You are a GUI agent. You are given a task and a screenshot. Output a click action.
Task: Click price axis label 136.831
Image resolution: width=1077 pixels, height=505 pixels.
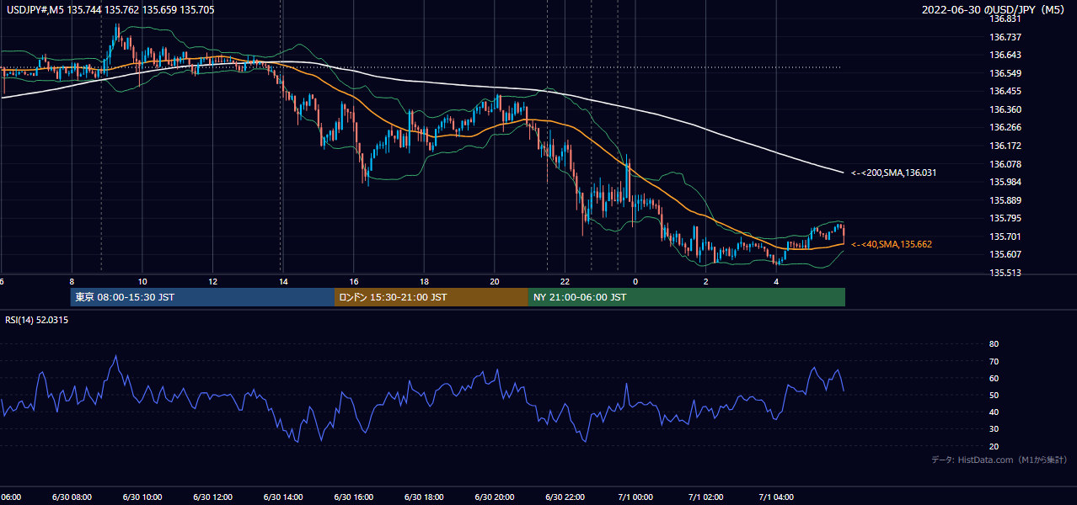pos(1005,19)
